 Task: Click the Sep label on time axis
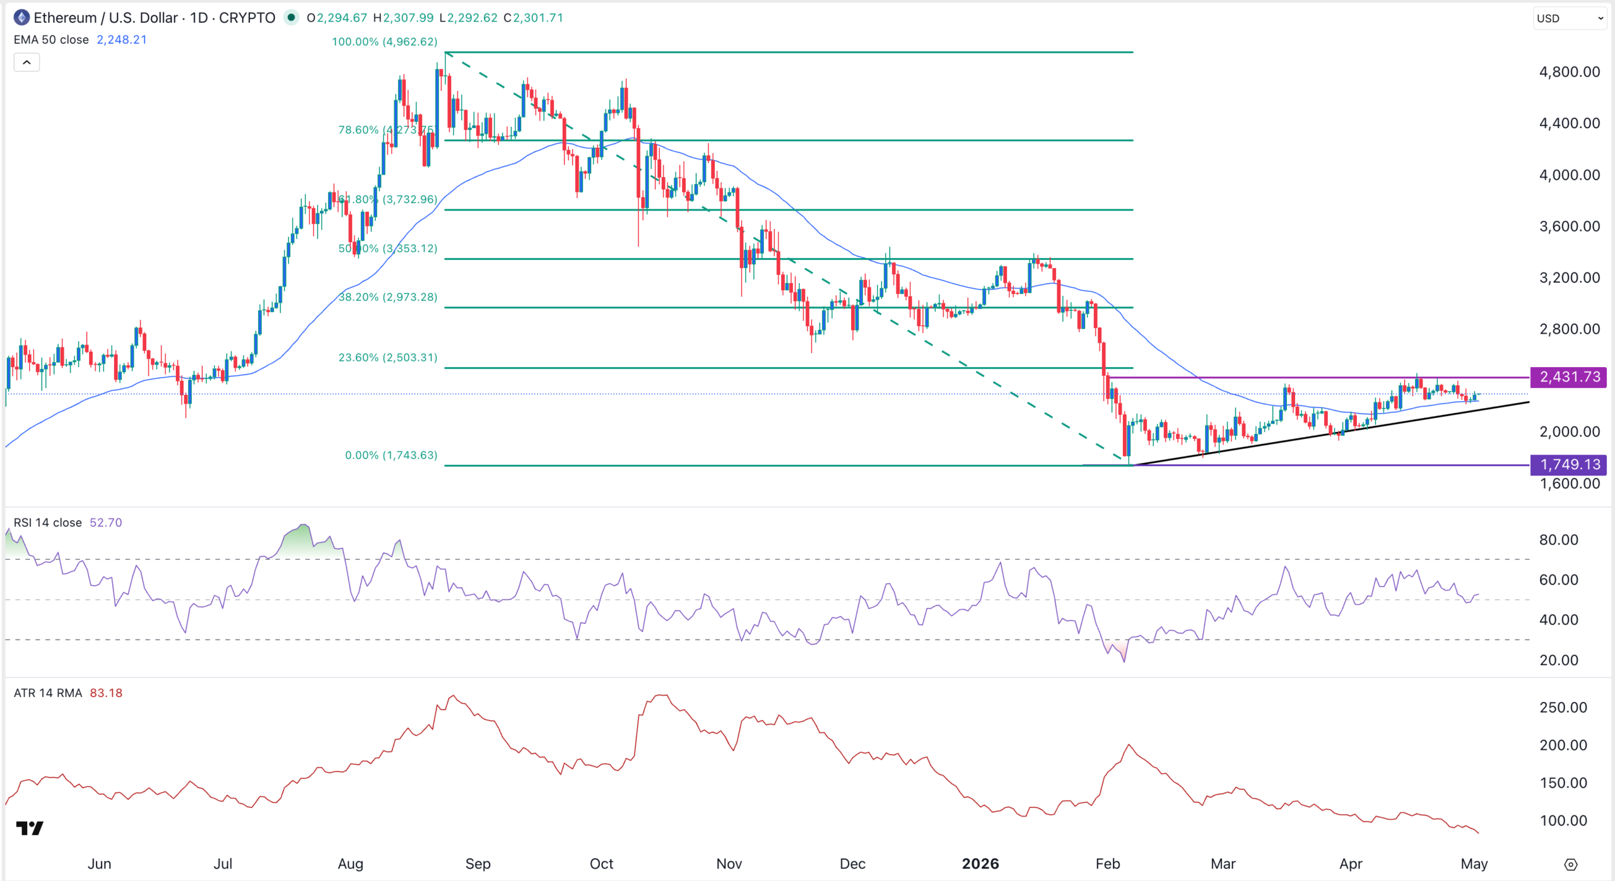[478, 864]
